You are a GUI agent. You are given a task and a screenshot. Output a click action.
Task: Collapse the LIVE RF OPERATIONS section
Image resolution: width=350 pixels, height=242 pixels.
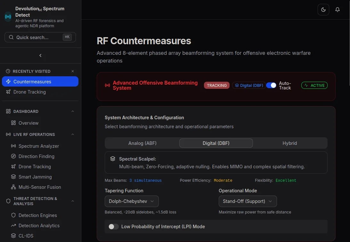pos(72,134)
